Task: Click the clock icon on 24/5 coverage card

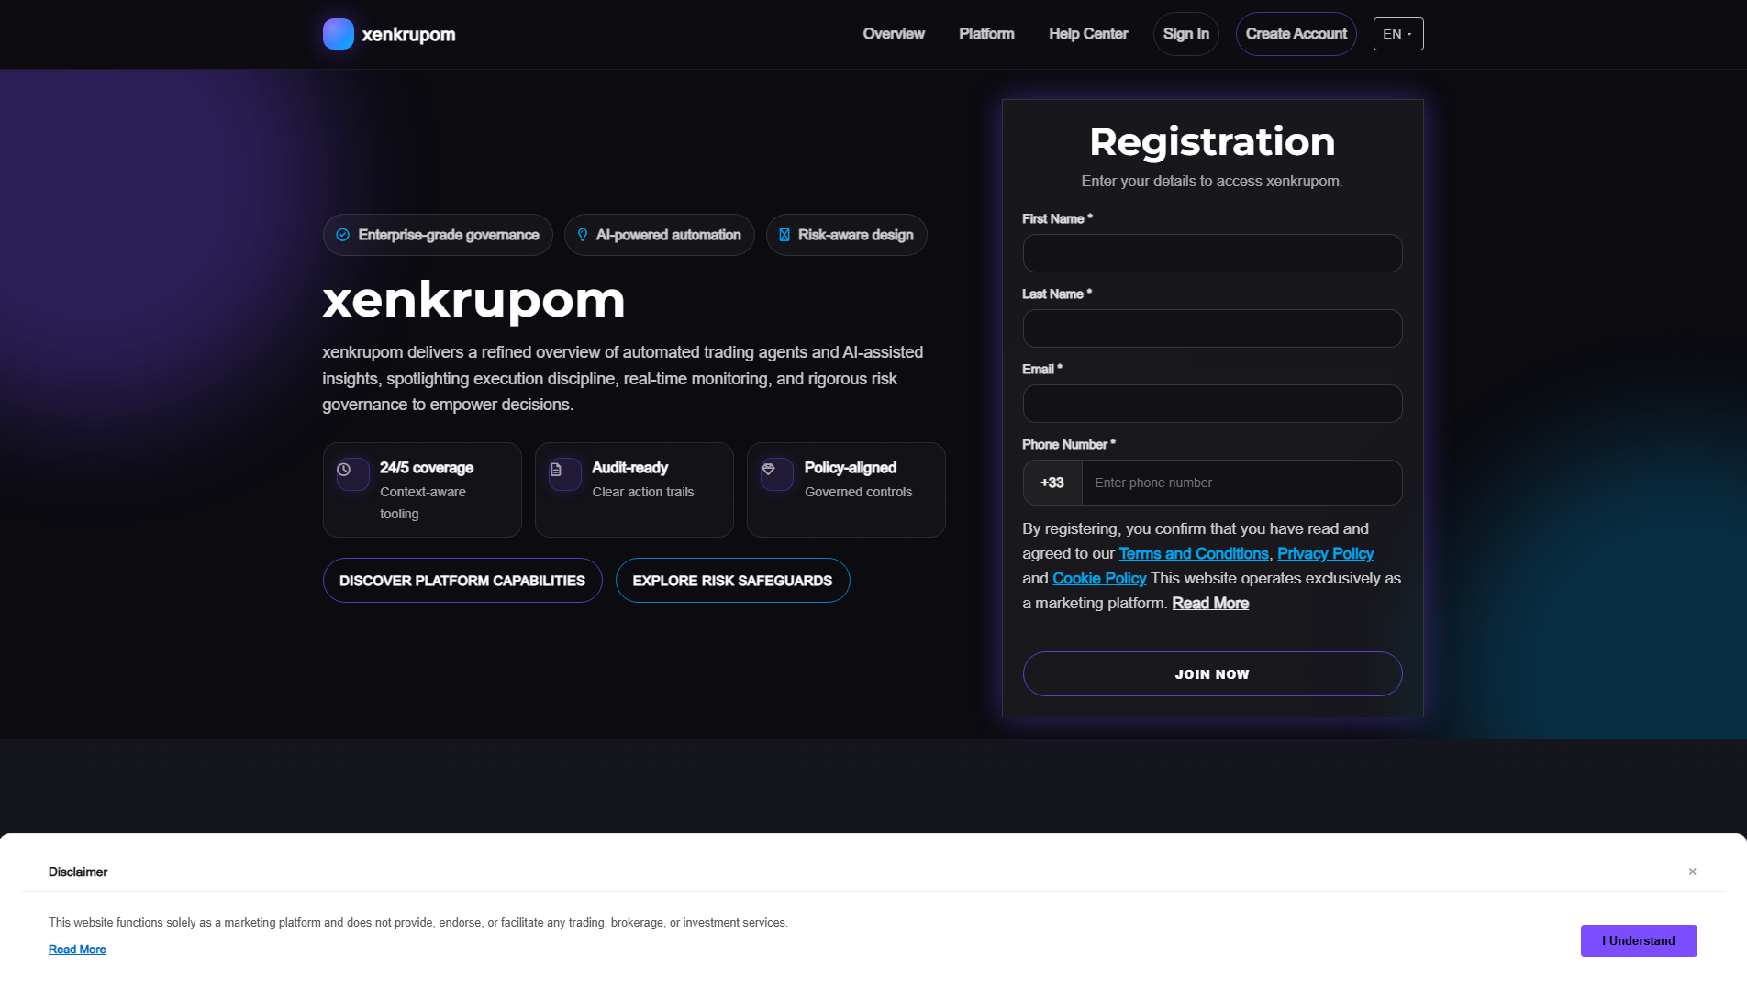Action: pyautogui.click(x=344, y=470)
